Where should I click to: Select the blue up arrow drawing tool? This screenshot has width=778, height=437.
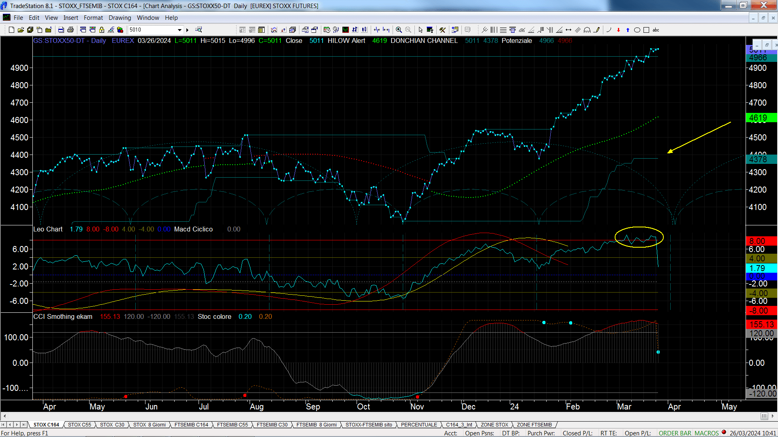coord(628,30)
